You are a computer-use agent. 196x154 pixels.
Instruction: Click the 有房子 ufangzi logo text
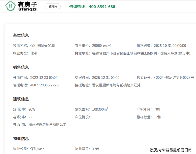click(28, 6)
